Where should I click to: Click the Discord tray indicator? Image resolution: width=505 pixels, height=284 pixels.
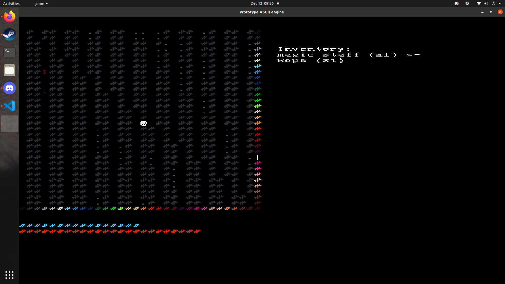(x=457, y=3)
